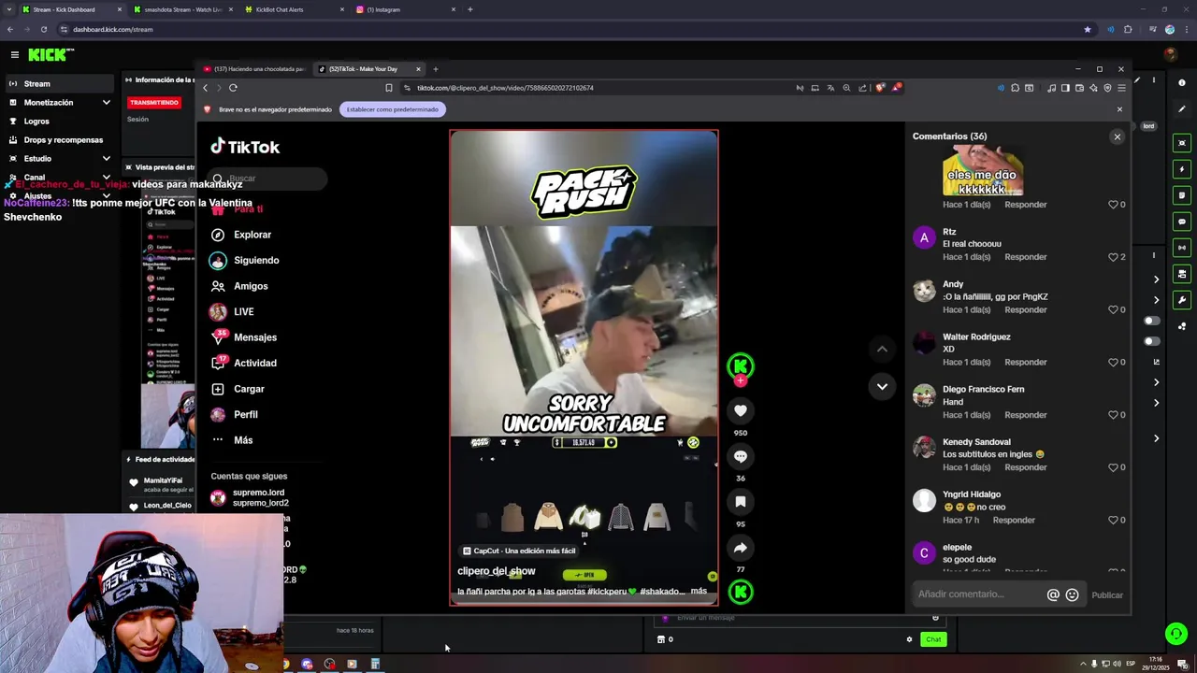
Task: Open the emoji picker in comment box
Action: tap(1072, 594)
